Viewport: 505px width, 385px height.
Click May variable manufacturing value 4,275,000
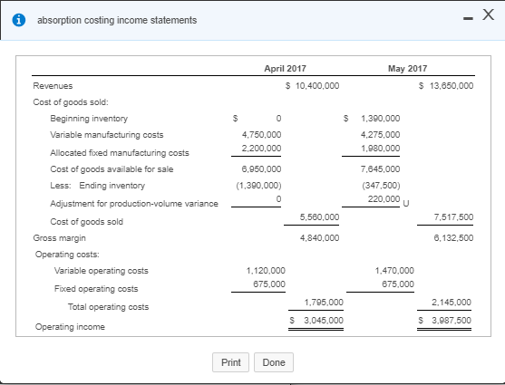click(x=381, y=135)
